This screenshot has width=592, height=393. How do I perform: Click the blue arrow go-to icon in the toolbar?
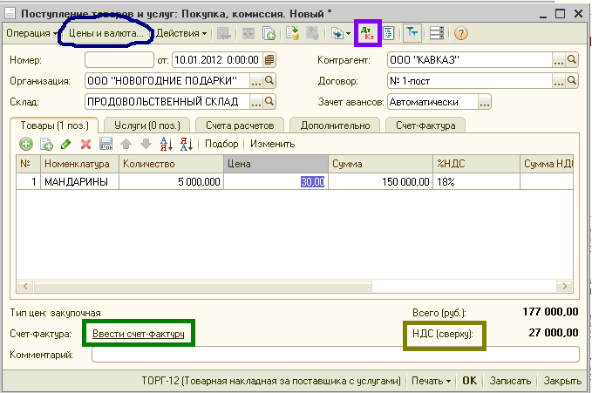coord(337,33)
